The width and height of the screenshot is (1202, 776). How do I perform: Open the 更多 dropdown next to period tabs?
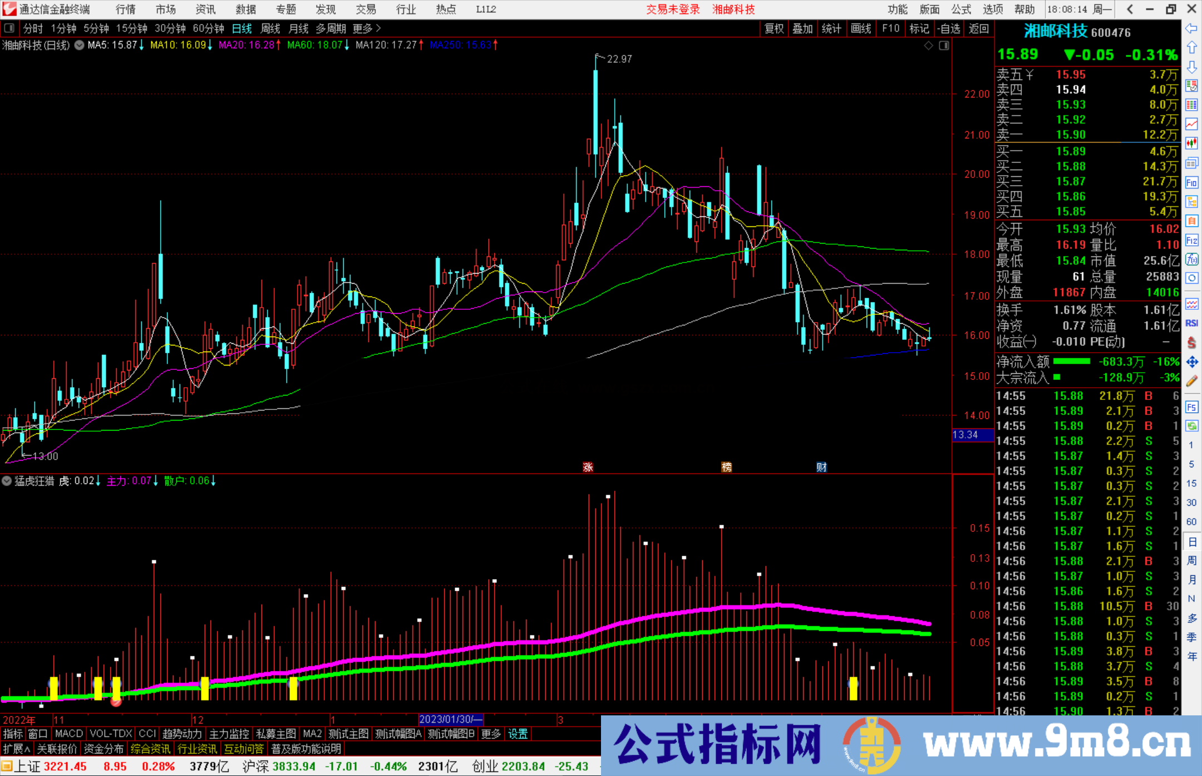click(362, 28)
